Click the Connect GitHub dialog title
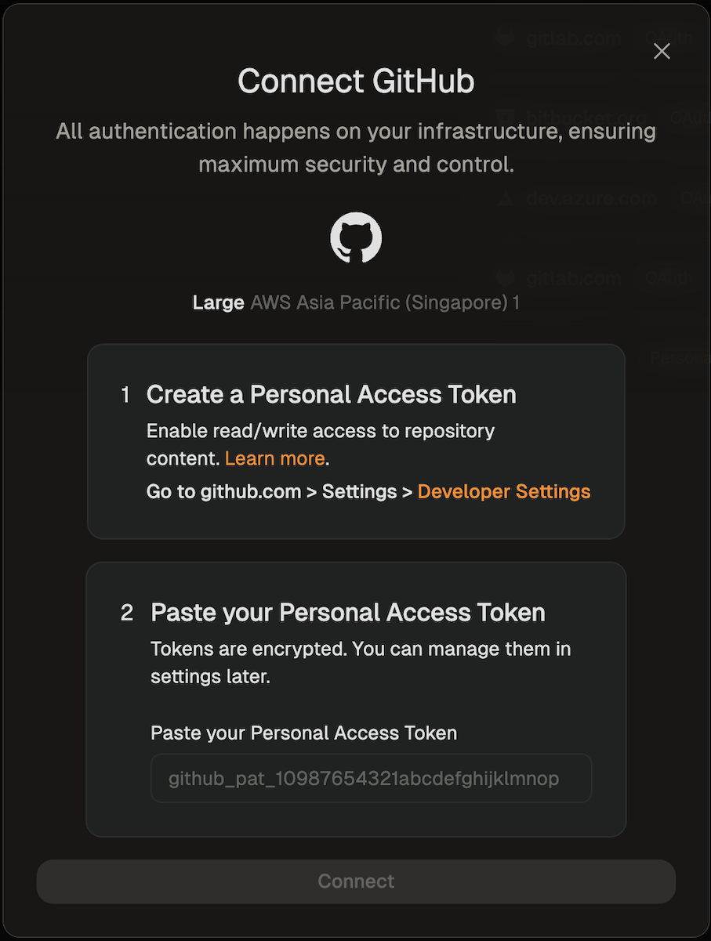Viewport: 711px width, 941px height. point(356,81)
